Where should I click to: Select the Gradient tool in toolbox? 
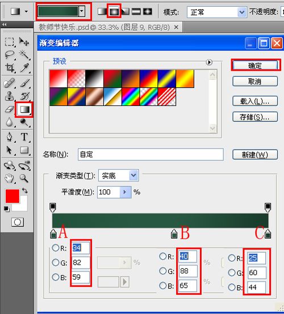pyautogui.click(x=24, y=109)
